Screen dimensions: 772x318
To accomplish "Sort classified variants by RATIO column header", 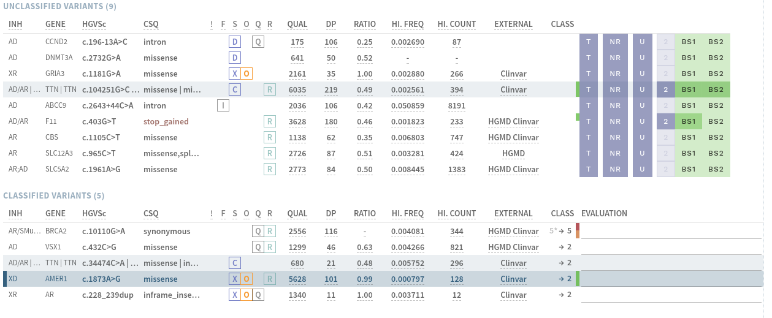I will click(x=365, y=214).
